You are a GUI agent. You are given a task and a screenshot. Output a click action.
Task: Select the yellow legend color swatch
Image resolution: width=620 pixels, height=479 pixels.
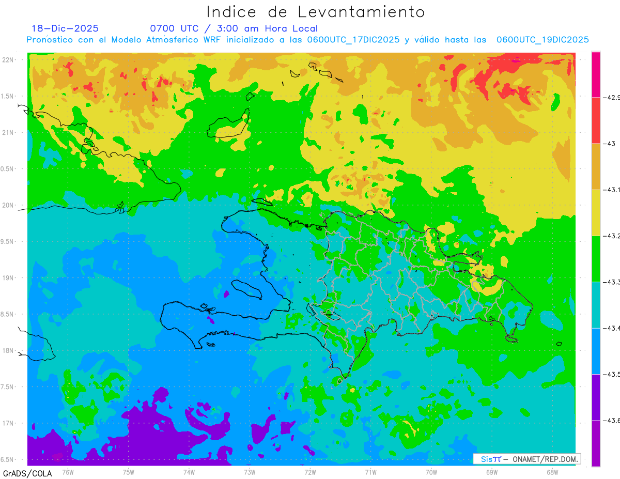[x=596, y=212]
